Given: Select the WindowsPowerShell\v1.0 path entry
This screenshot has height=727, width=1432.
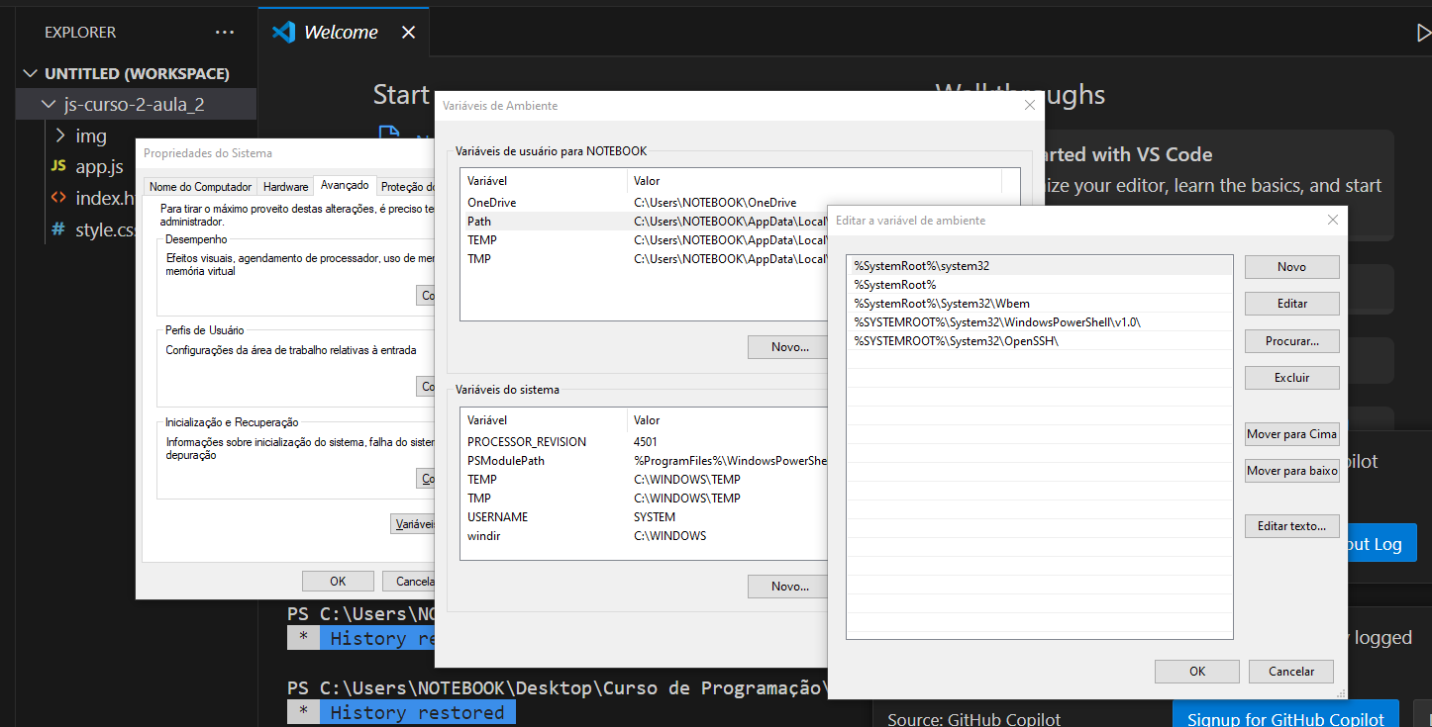Looking at the screenshot, I should [1040, 322].
